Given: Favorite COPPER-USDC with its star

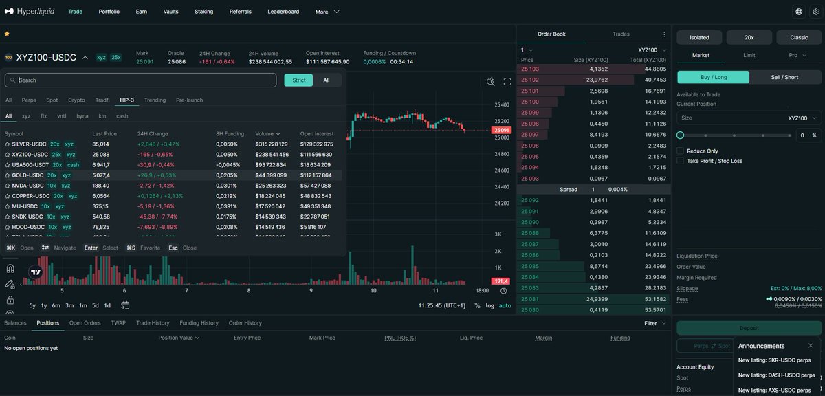Looking at the screenshot, I should point(8,196).
